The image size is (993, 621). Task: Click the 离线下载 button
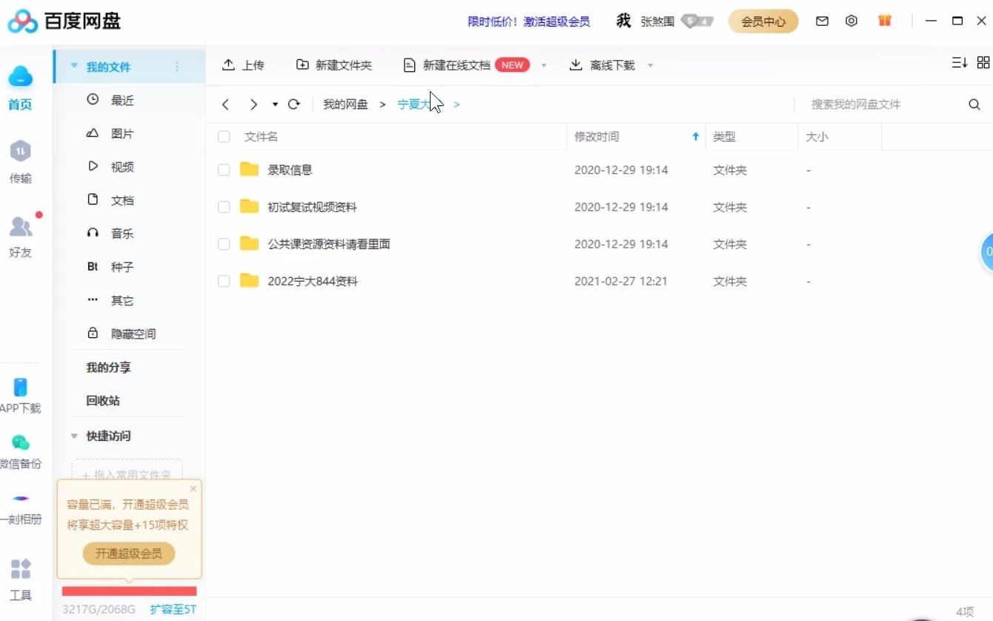pyautogui.click(x=602, y=65)
